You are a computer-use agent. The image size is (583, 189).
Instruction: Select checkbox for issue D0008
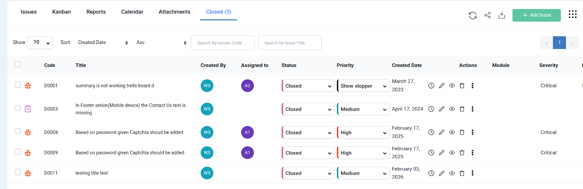(x=18, y=131)
